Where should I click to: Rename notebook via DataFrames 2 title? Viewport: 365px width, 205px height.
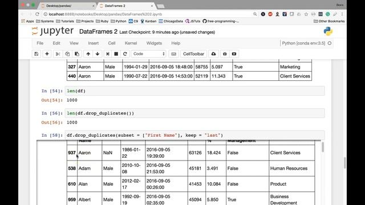point(98,32)
